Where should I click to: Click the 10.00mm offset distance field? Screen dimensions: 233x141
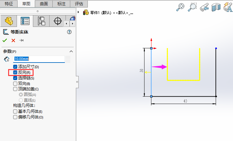pos(39,59)
